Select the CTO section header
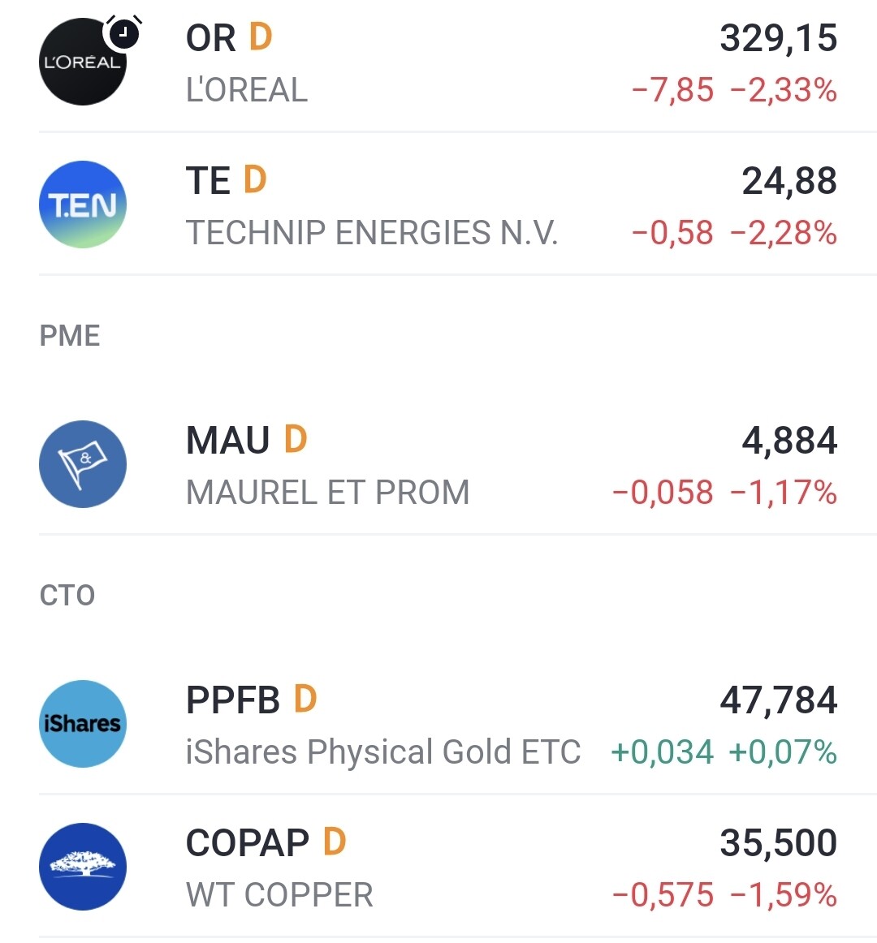877x943 pixels. (x=67, y=596)
